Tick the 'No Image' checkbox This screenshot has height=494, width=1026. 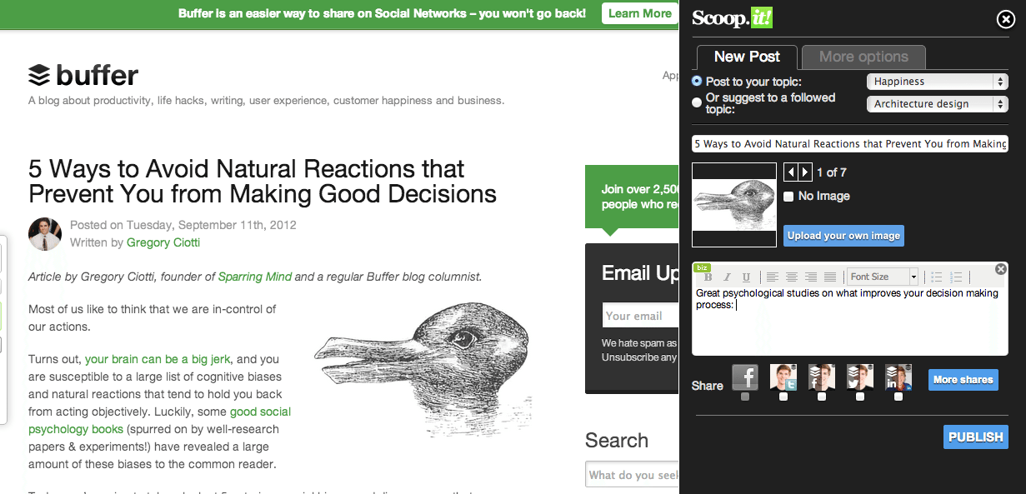pos(788,197)
